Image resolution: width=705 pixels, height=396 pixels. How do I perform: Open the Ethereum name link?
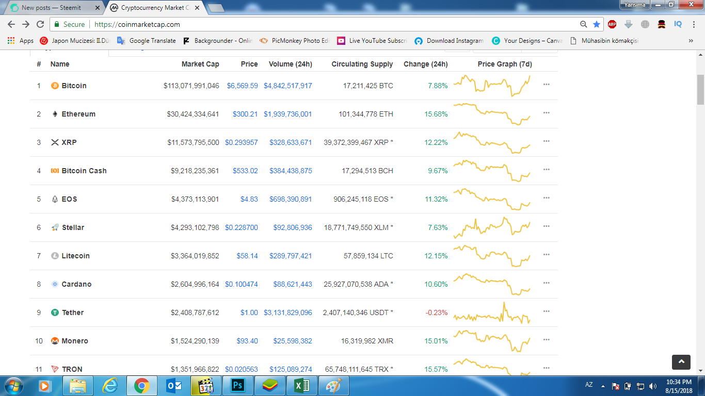pos(78,114)
